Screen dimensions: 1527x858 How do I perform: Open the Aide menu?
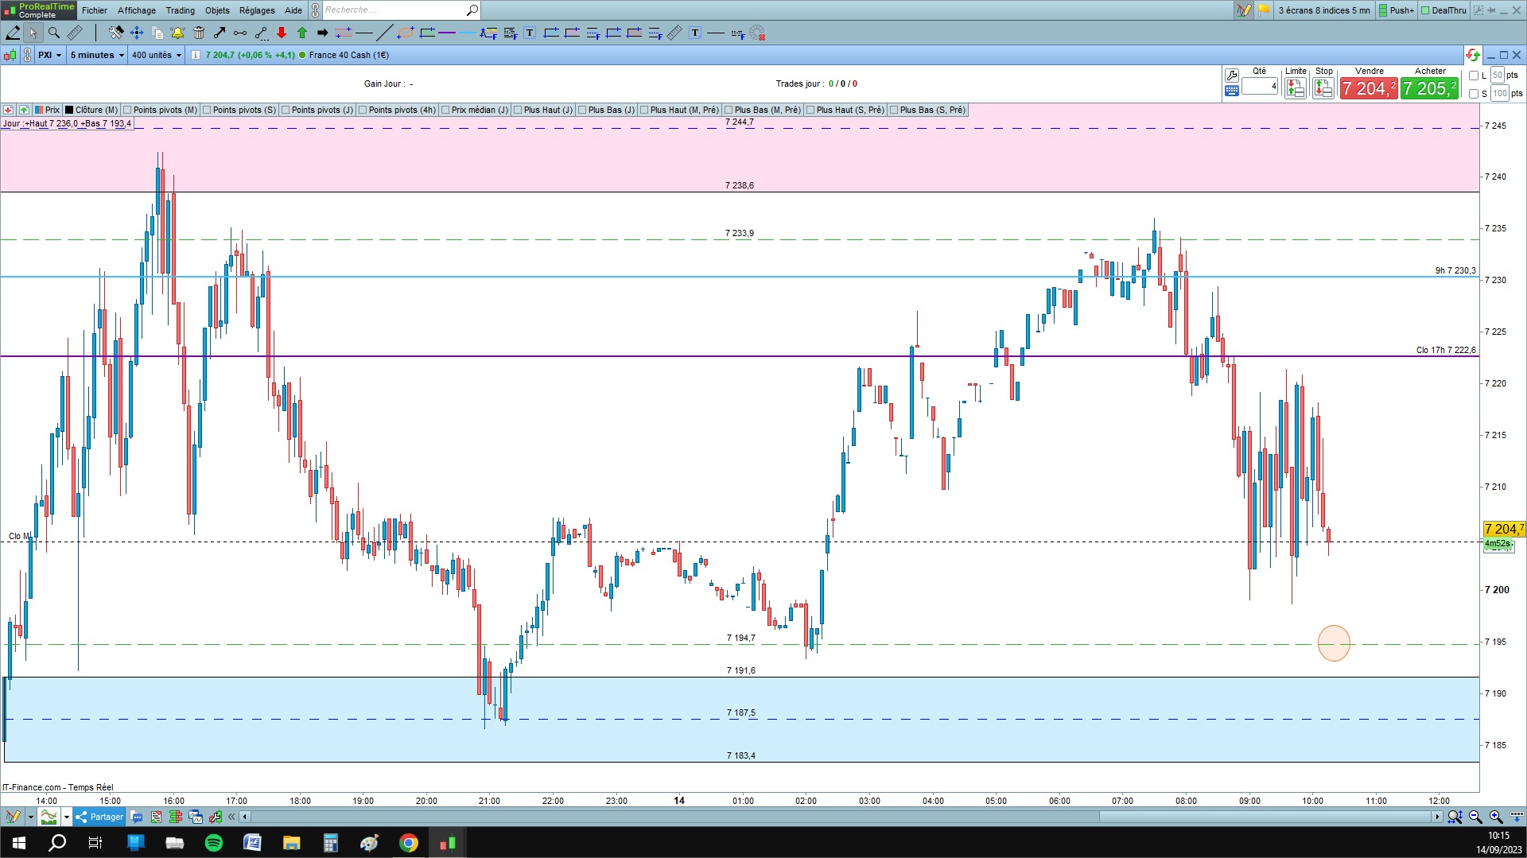click(x=293, y=10)
